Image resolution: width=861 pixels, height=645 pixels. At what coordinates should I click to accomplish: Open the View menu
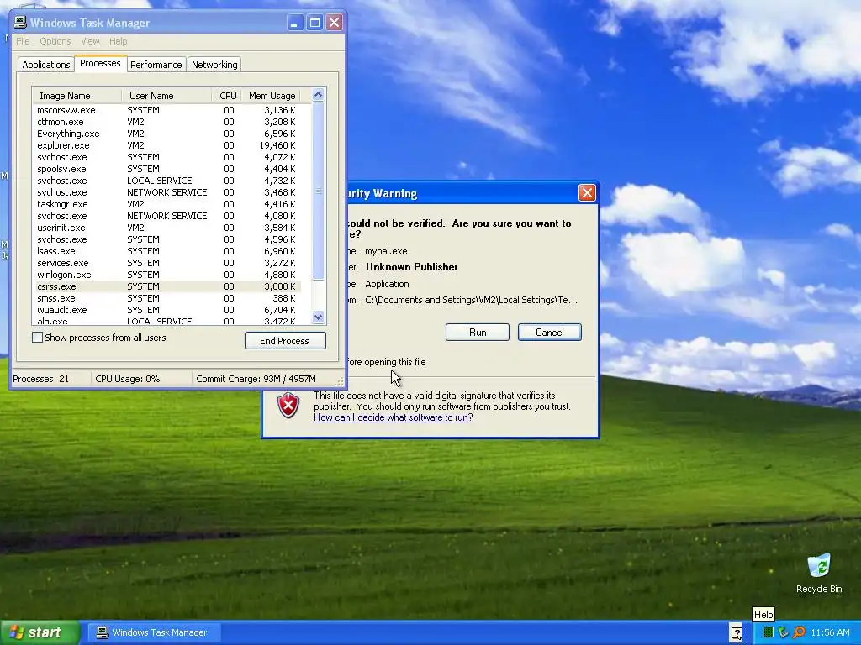pyautogui.click(x=90, y=41)
